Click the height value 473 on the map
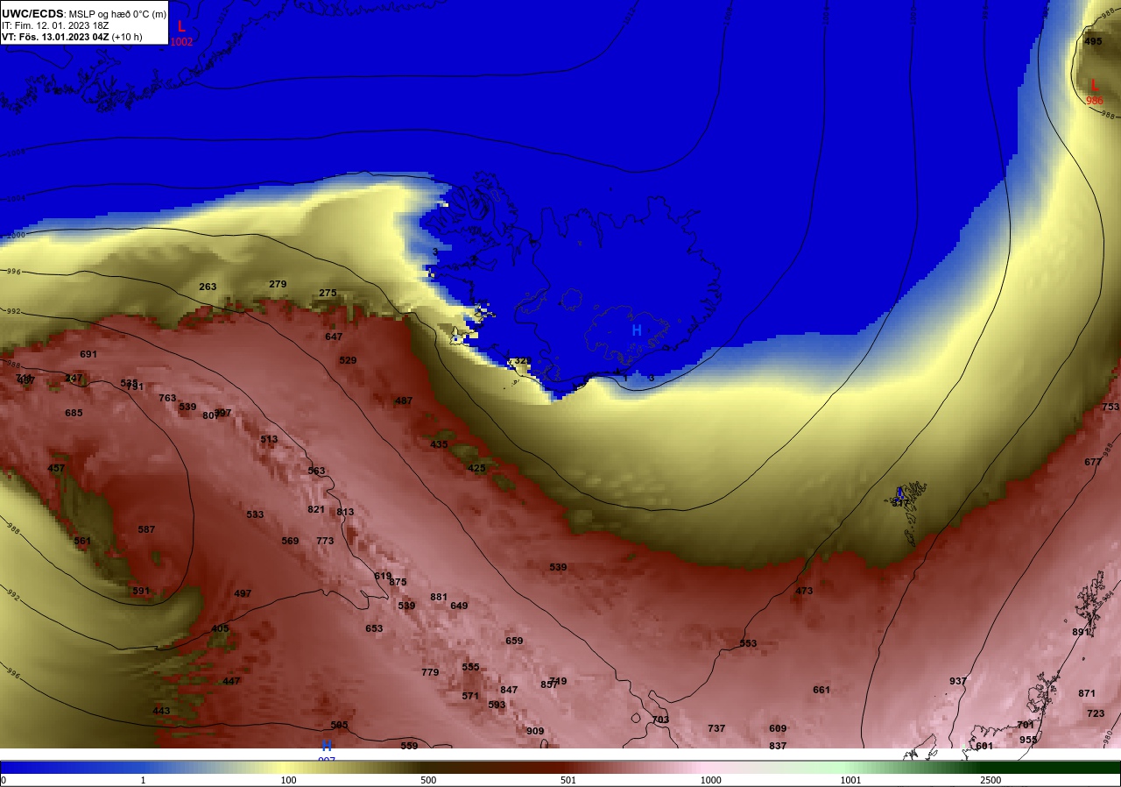The width and height of the screenshot is (1121, 787). [804, 592]
